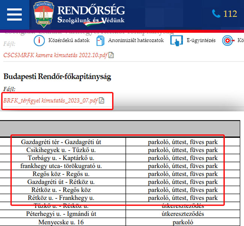
Task: Click the Anonimizált határozatok documents icon
Action: [100, 40]
